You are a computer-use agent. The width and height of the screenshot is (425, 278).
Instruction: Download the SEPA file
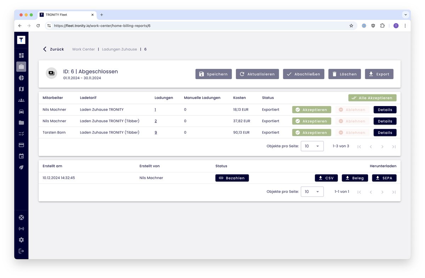coord(384,178)
